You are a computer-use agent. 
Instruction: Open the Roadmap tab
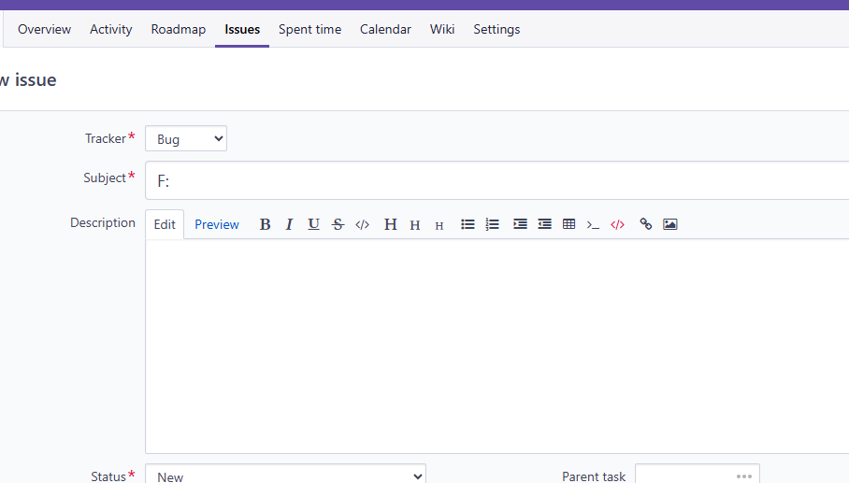pos(179,29)
